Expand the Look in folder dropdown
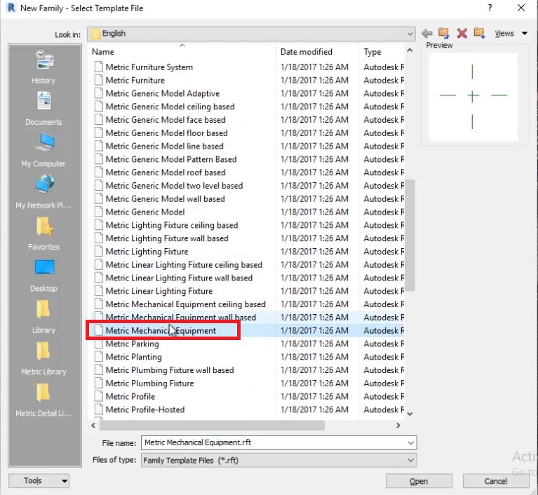Image resolution: width=538 pixels, height=495 pixels. [410, 34]
